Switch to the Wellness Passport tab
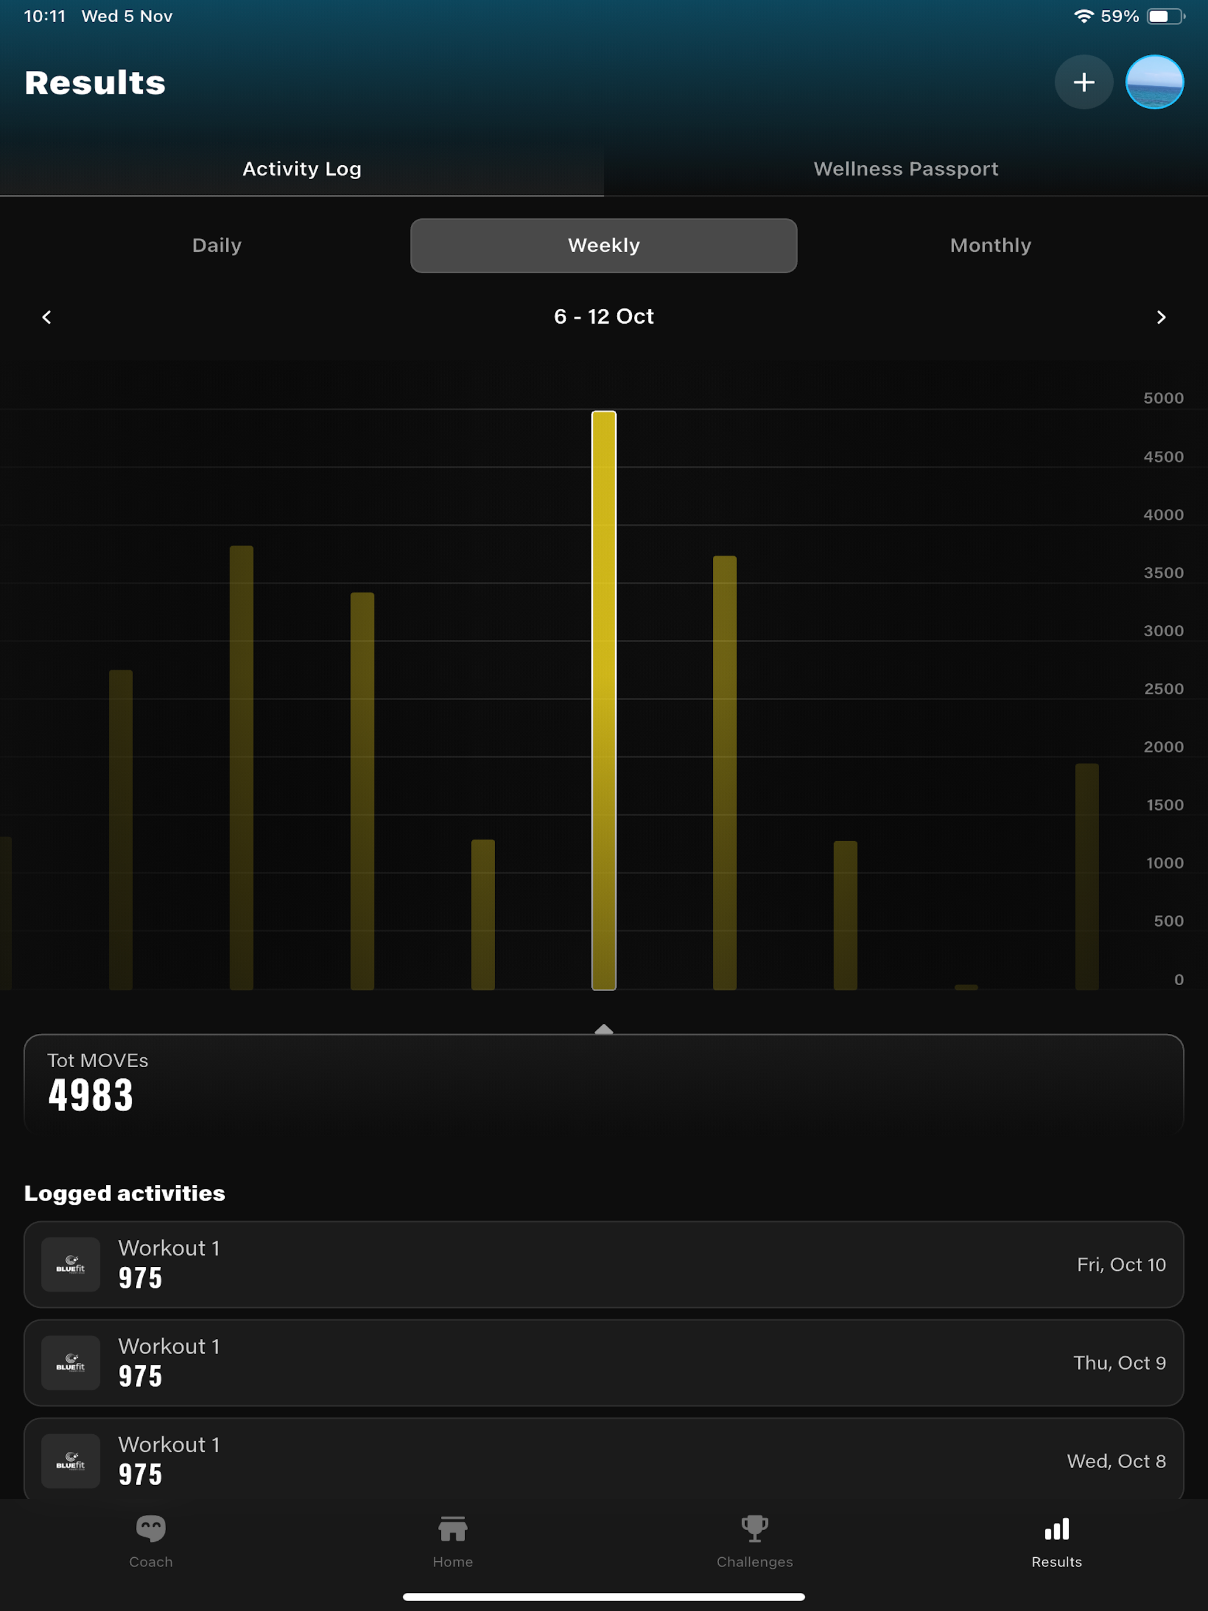1208x1611 pixels. (x=906, y=169)
